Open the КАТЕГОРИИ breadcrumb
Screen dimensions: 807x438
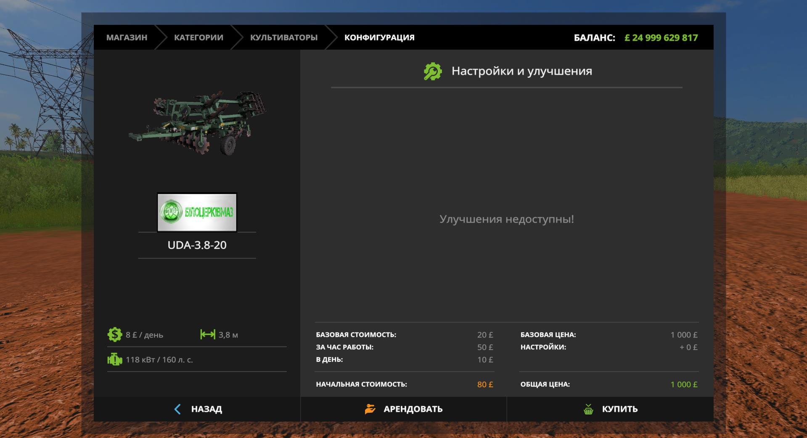(198, 37)
